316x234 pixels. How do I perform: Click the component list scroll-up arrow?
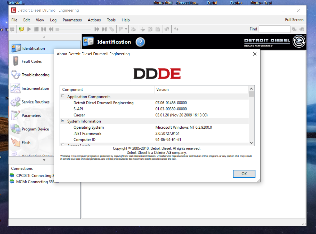[x=252, y=88]
